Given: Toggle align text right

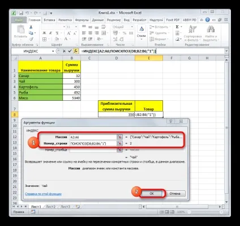Looking at the screenshot, I should [x=97, y=33].
